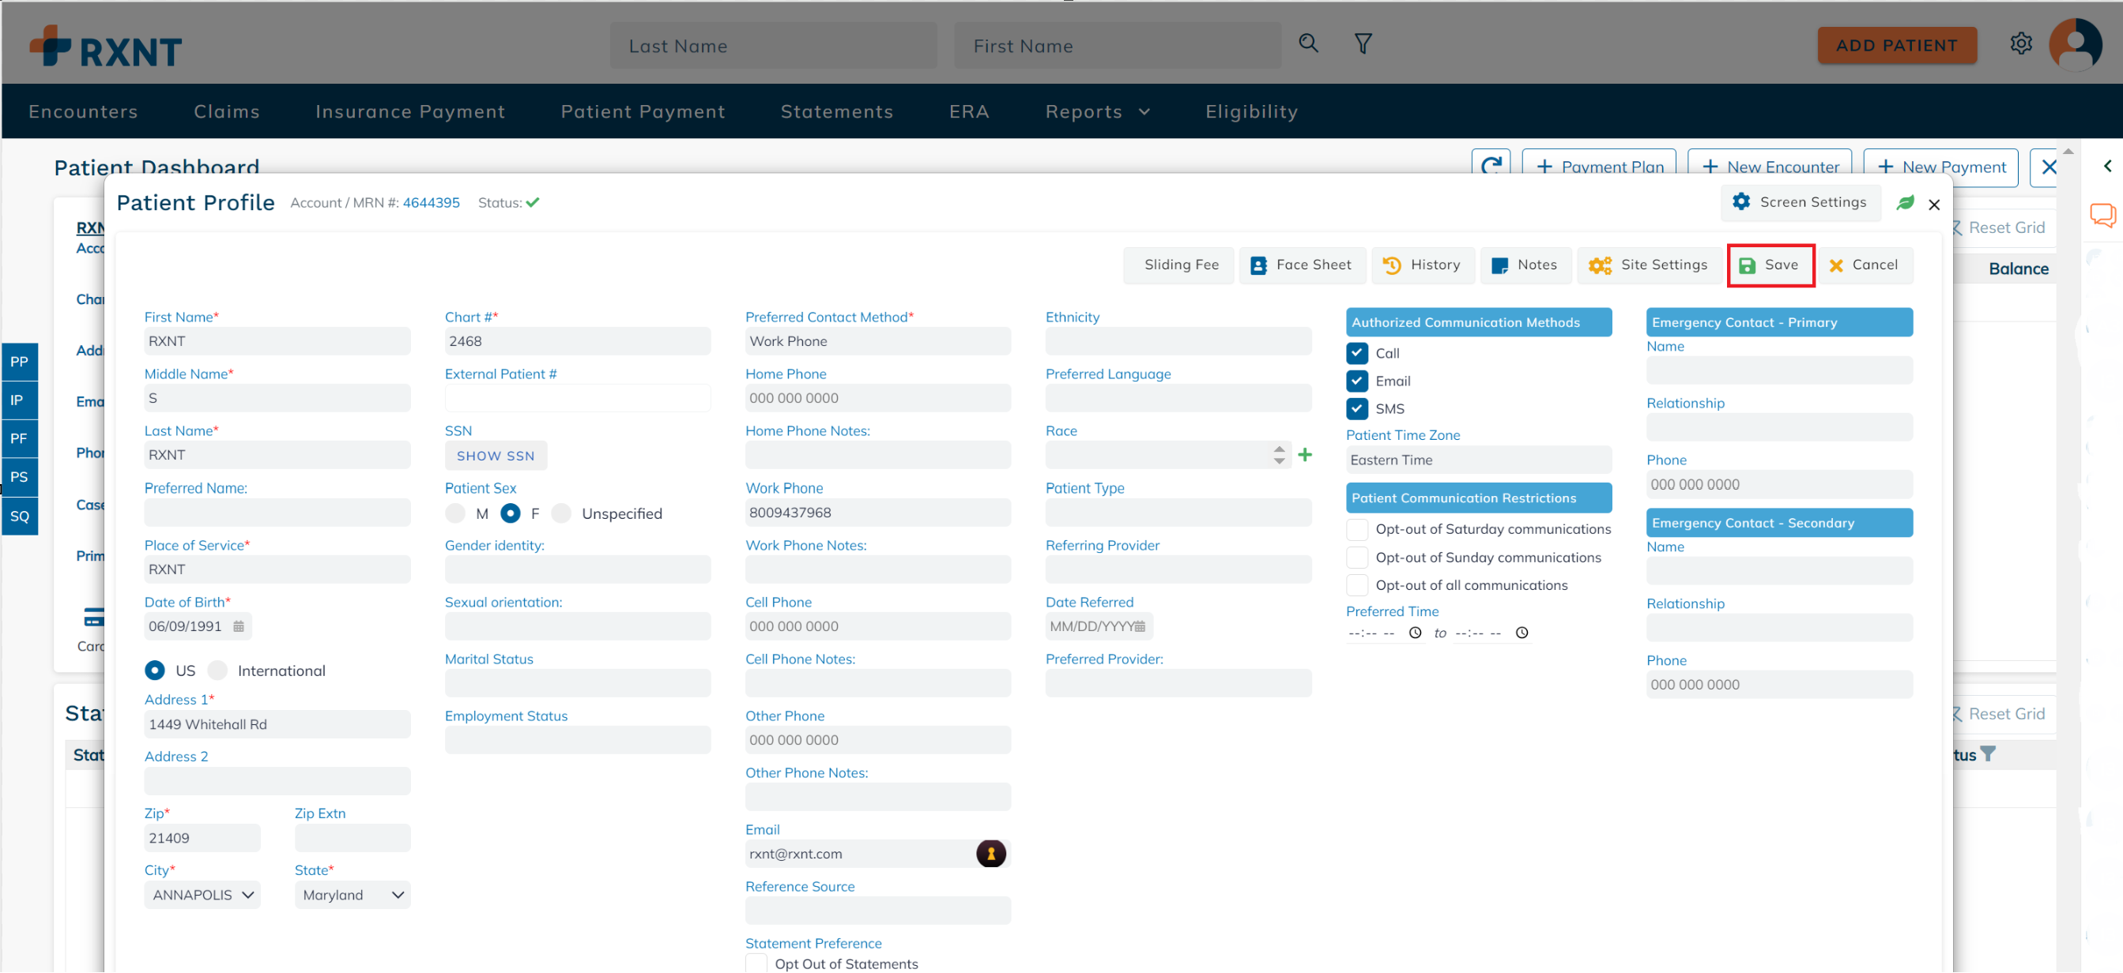Open State dropdown showing Maryland
The height and width of the screenshot is (973, 2123).
[352, 895]
